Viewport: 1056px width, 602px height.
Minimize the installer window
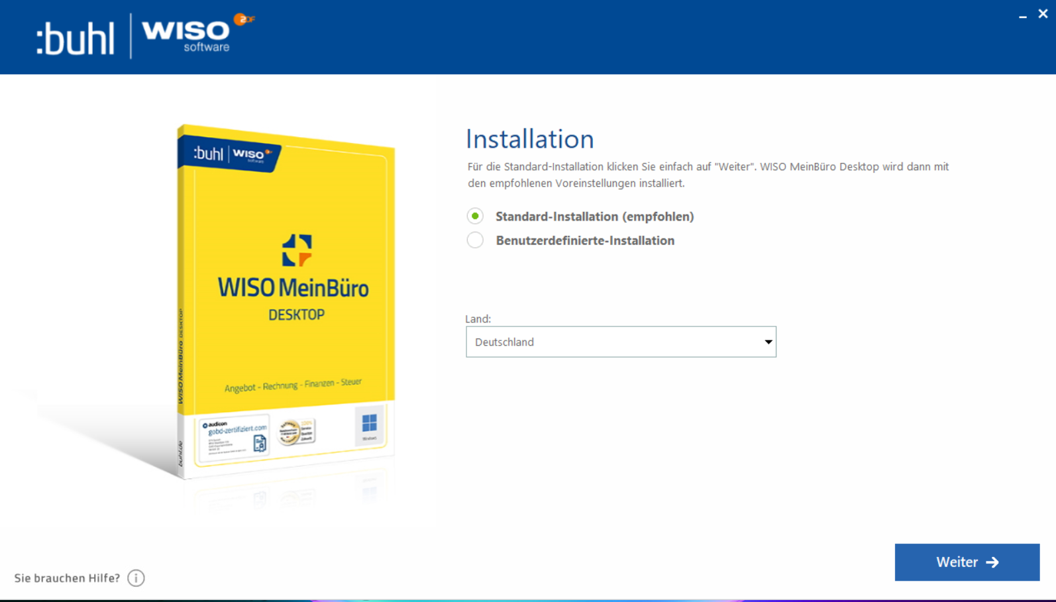click(x=1022, y=15)
